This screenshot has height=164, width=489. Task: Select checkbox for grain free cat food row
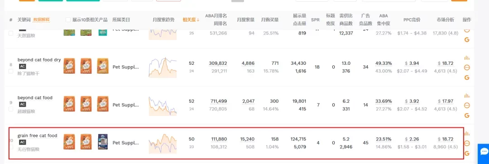[x=11, y=147]
